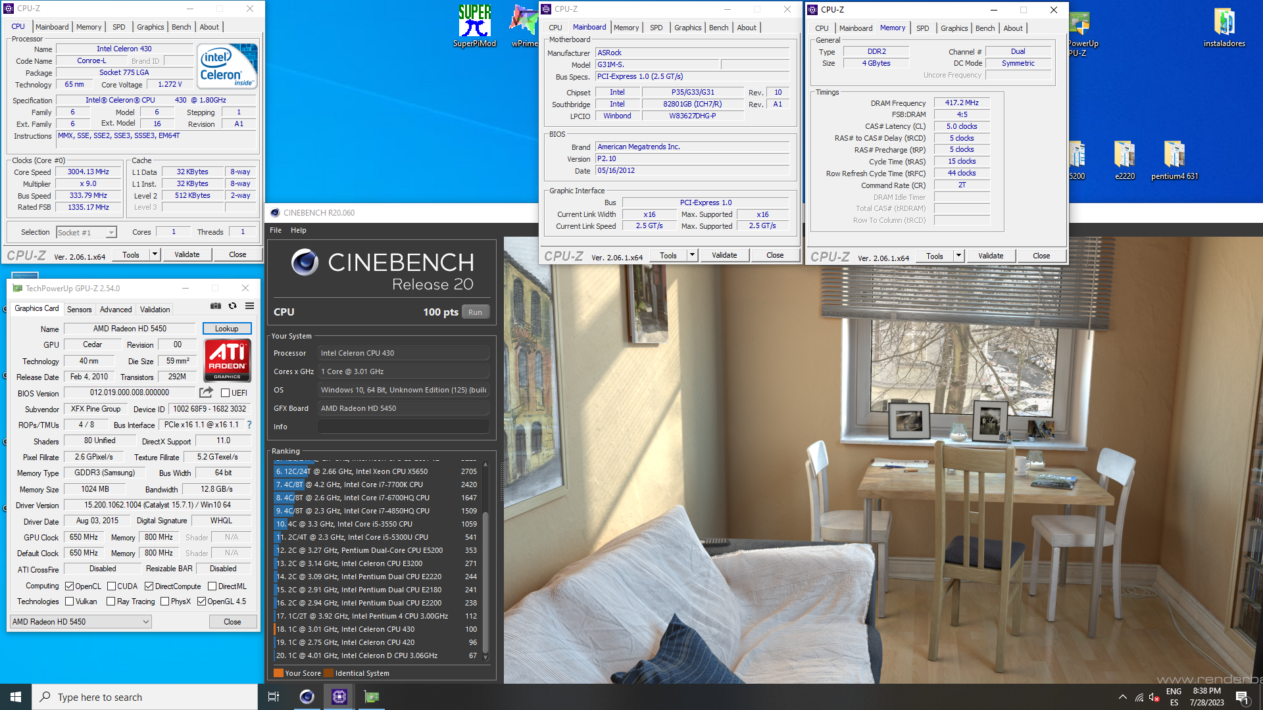This screenshot has height=710, width=1263.
Task: Click the Intel Celeron logo in CPU-Z
Action: point(228,66)
